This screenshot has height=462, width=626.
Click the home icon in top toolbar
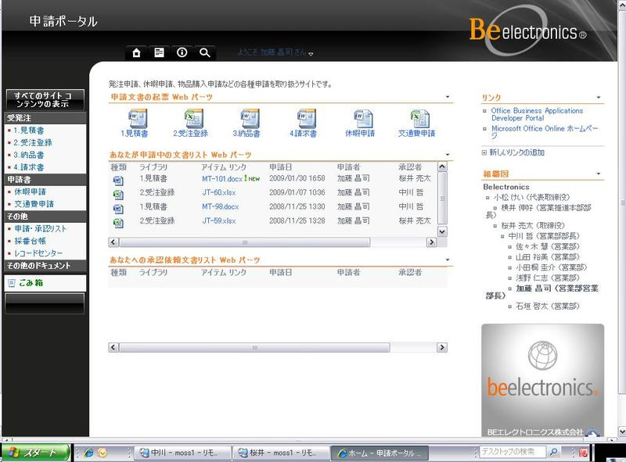136,52
